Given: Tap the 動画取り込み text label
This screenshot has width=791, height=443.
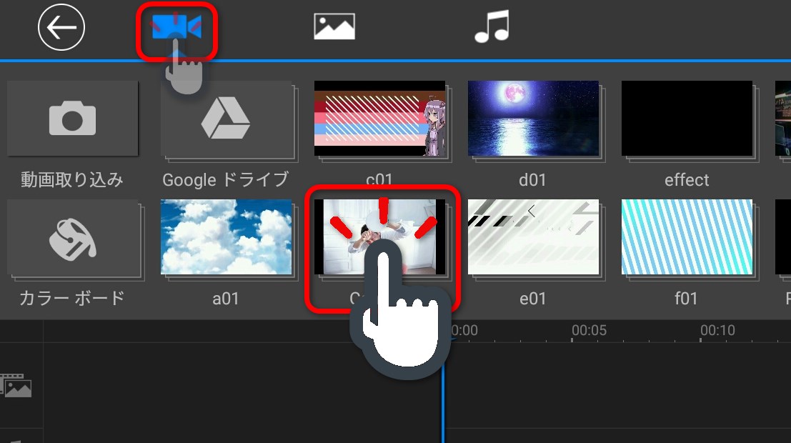Looking at the screenshot, I should point(71,179).
